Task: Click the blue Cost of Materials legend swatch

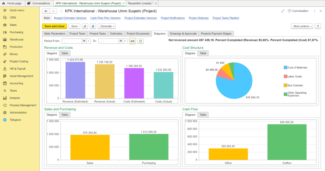Action: pos(285,67)
